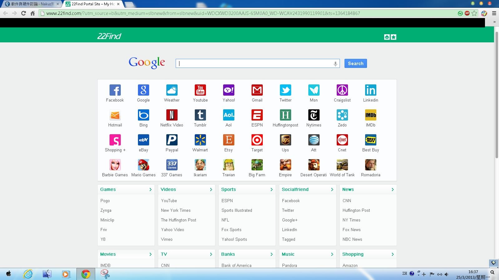The height and width of the screenshot is (280, 499).
Task: Open the Tagged link under Socialfriend
Action: click(x=289, y=240)
